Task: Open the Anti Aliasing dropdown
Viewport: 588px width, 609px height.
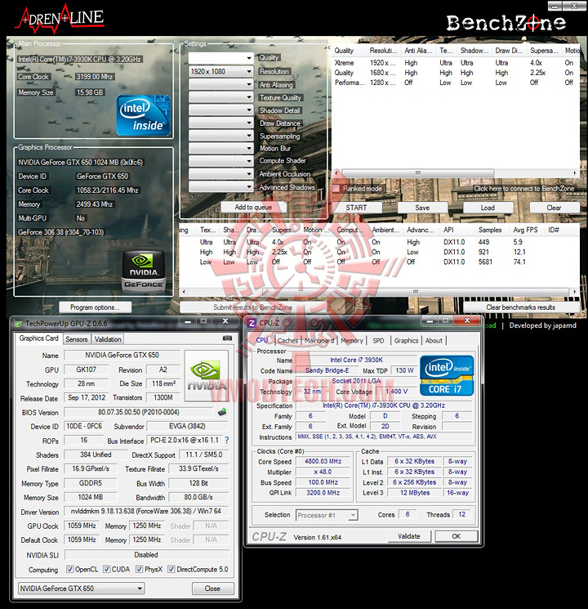Action: [220, 84]
